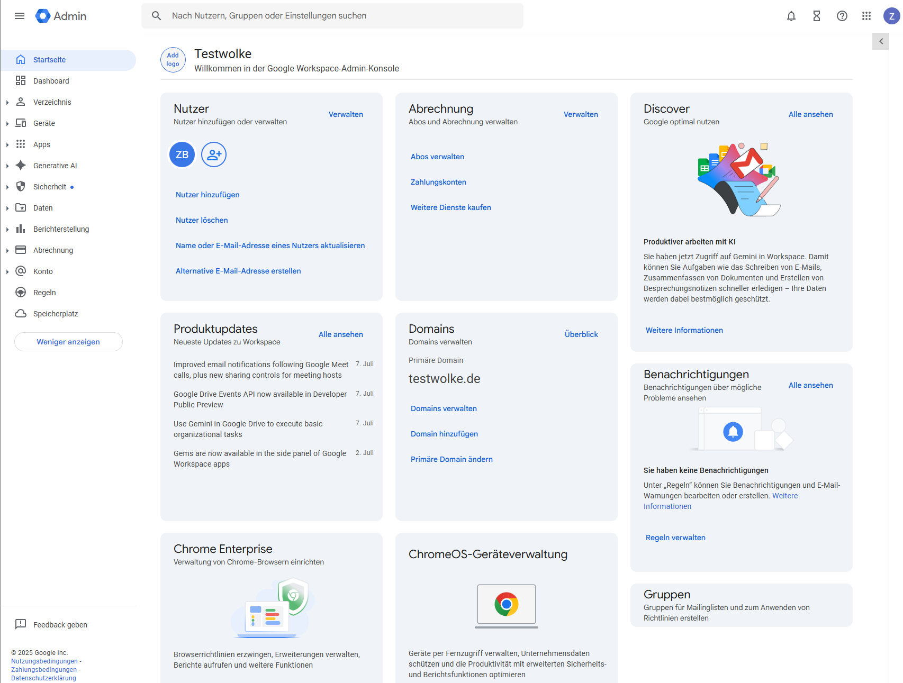The height and width of the screenshot is (683, 903).
Task: Click the ZB user avatar
Action: [x=182, y=154]
